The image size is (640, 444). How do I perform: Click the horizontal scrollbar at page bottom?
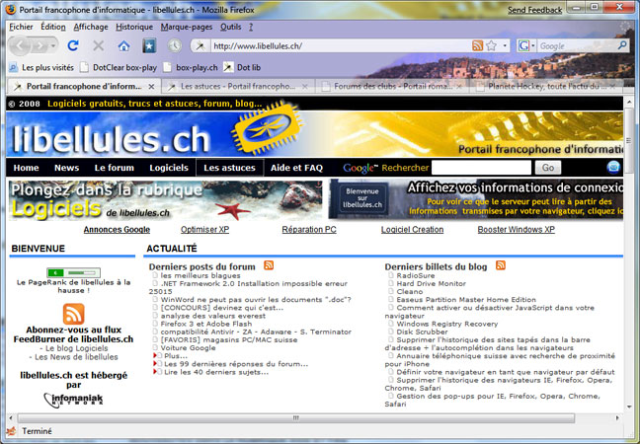click(296, 418)
